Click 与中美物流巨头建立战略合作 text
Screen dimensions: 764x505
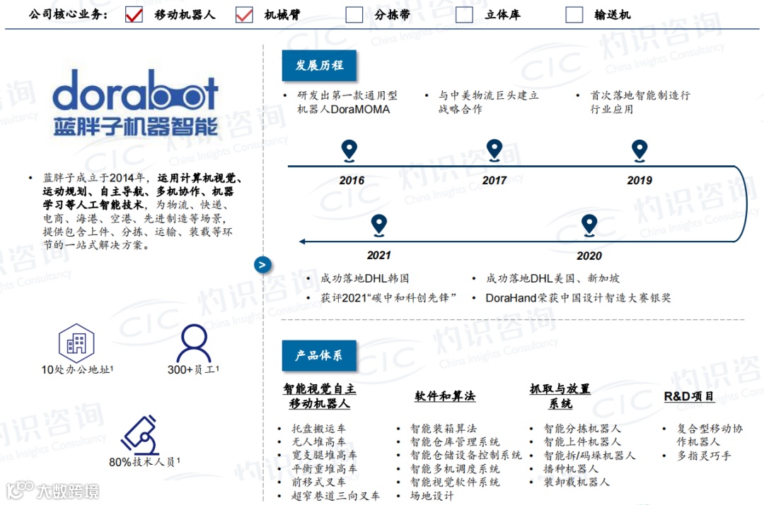(x=488, y=102)
